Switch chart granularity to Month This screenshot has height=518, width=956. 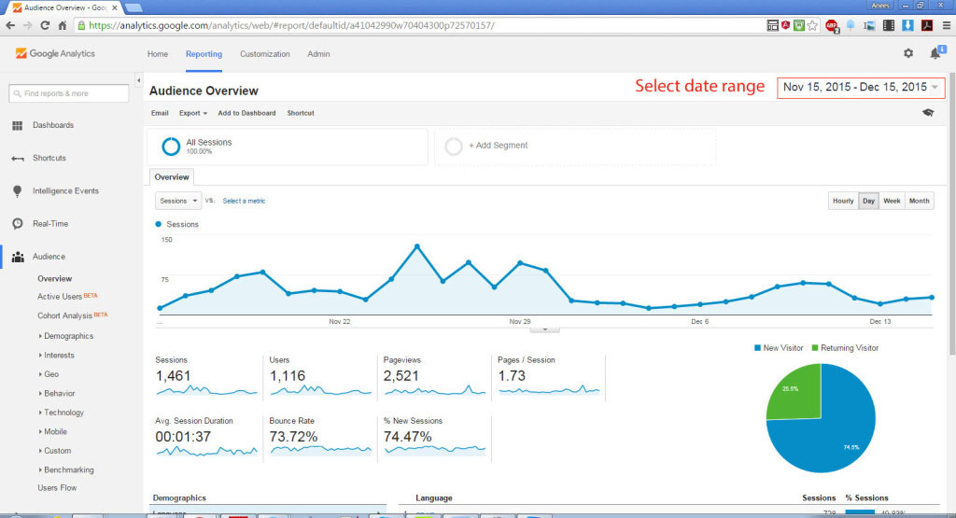tap(920, 201)
